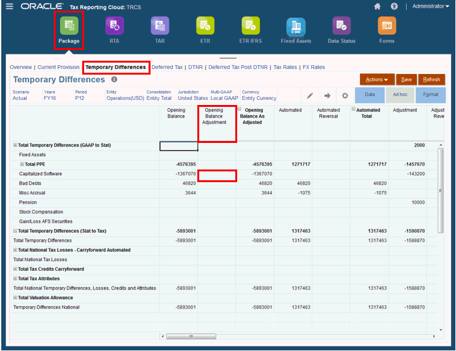The height and width of the screenshot is (351, 456).
Task: Open the Tax Rates tab
Action: [x=285, y=67]
